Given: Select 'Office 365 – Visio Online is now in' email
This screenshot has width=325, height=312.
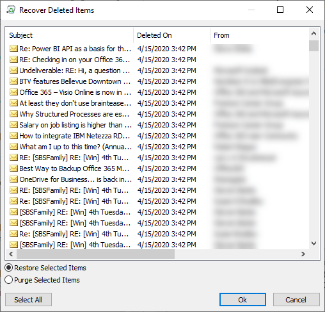Looking at the screenshot, I should (75, 92).
